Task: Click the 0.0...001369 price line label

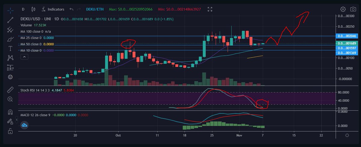Action: [x=347, y=53]
